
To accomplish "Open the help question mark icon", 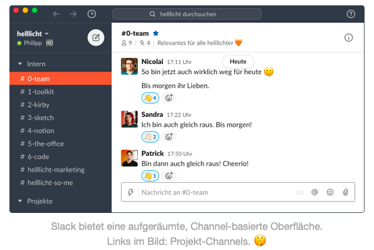I will (x=351, y=14).
